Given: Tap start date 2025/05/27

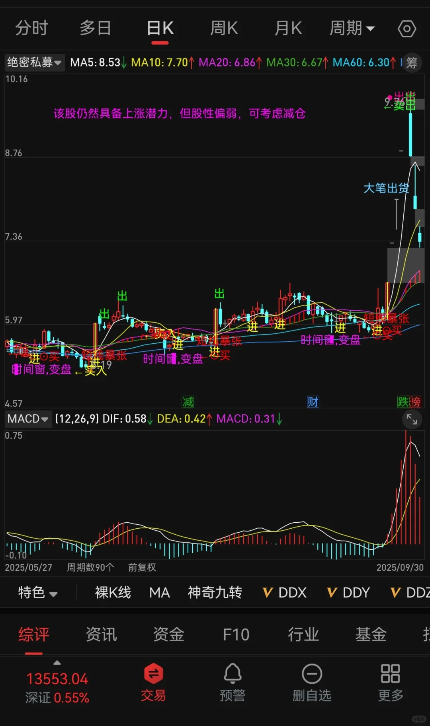Looking at the screenshot, I should (x=28, y=567).
